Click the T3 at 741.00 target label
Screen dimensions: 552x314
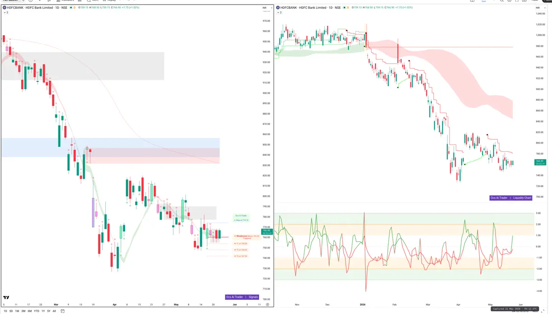point(241,256)
